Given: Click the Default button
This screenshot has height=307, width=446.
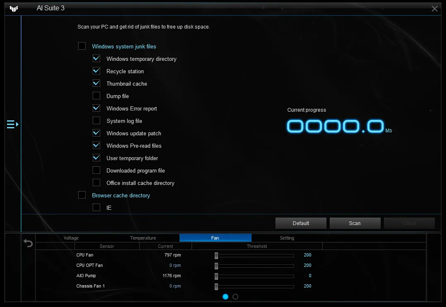Looking at the screenshot, I should [301, 223].
